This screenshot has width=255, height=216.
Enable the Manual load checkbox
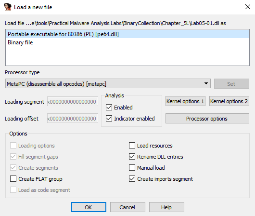coord(132,168)
